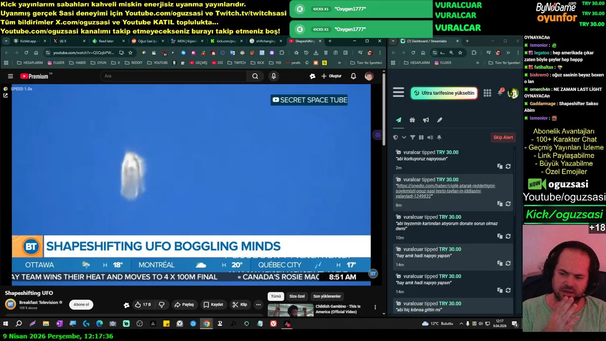The height and width of the screenshot is (341, 606).
Task: Pause the alert queue
Action: (x=421, y=137)
